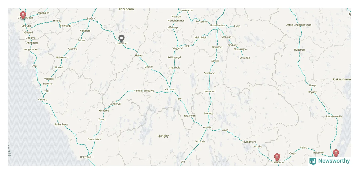Screen dimensions: 359x174
Task: Click the Borås C station label
Action: point(91,18)
